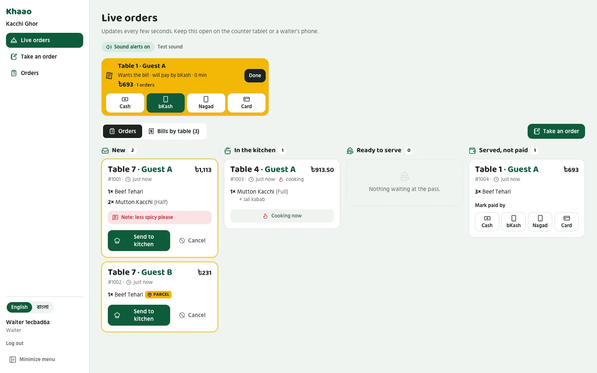Select Cash in yellow bill banner

pyautogui.click(x=125, y=103)
